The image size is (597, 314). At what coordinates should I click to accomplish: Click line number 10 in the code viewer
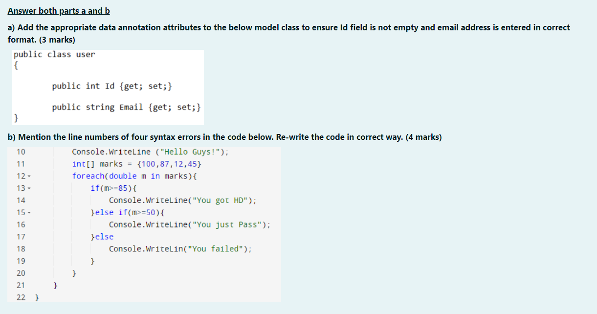[21, 152]
